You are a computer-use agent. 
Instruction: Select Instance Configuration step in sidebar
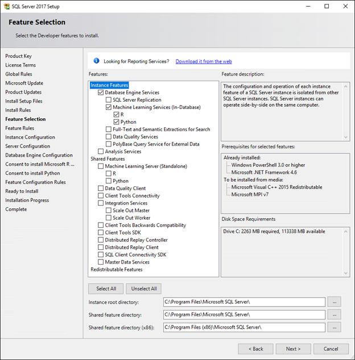30,137
